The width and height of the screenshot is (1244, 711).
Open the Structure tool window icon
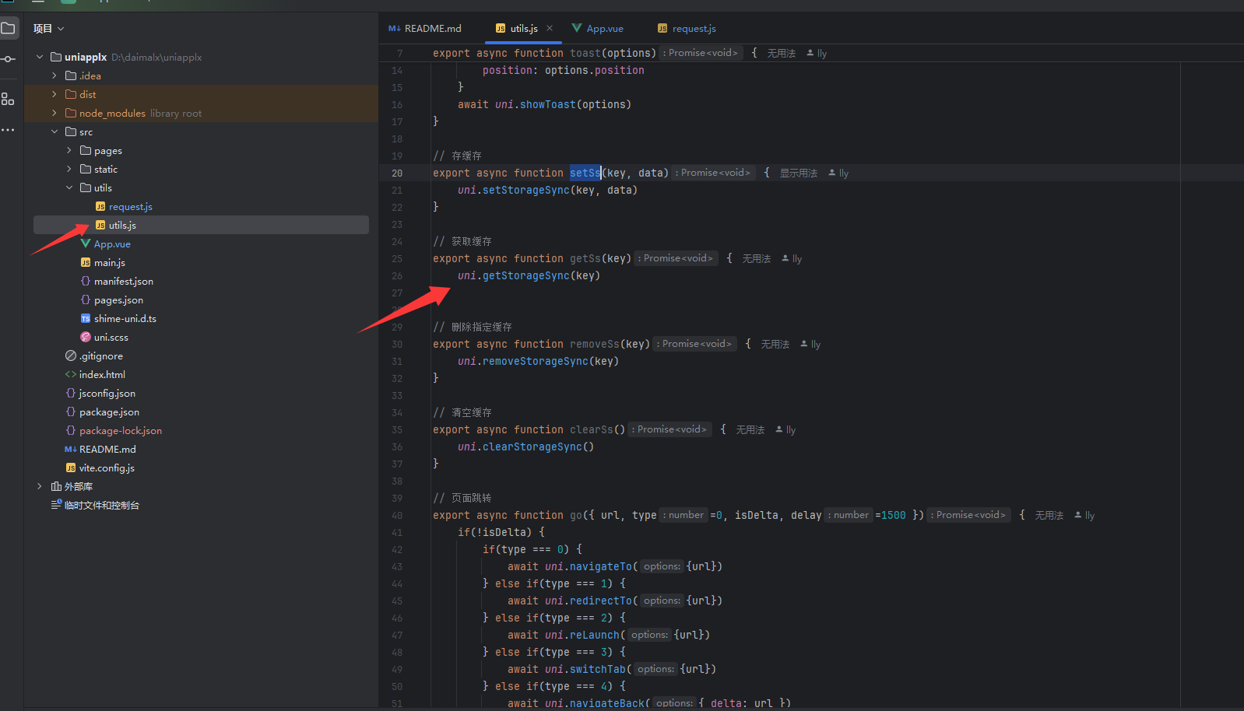(x=8, y=99)
